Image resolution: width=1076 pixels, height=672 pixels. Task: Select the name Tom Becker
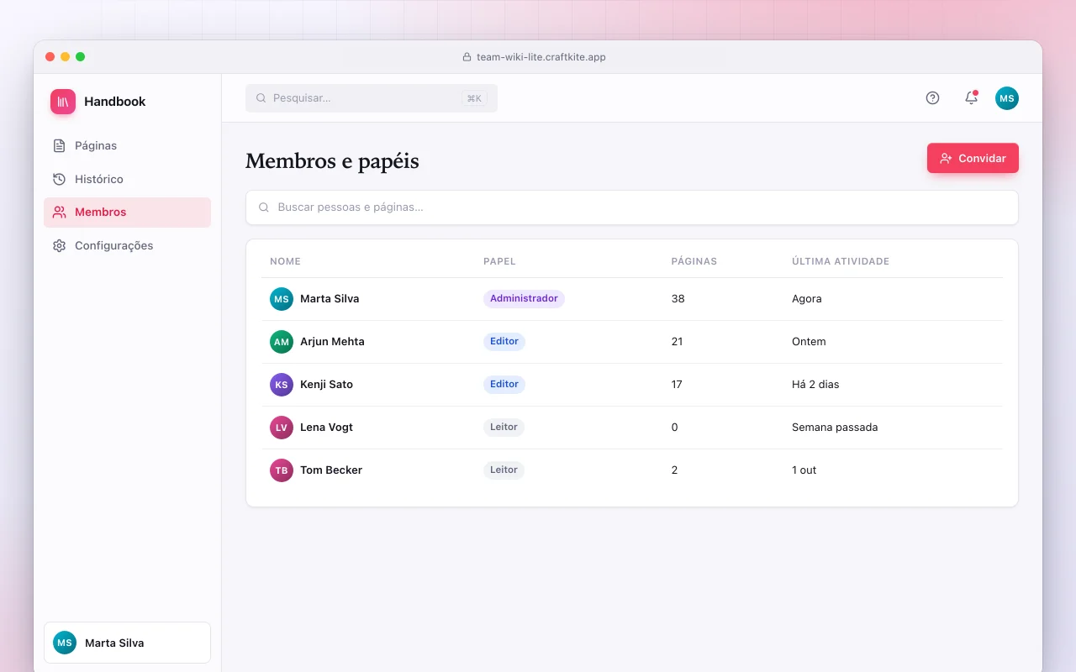331,470
